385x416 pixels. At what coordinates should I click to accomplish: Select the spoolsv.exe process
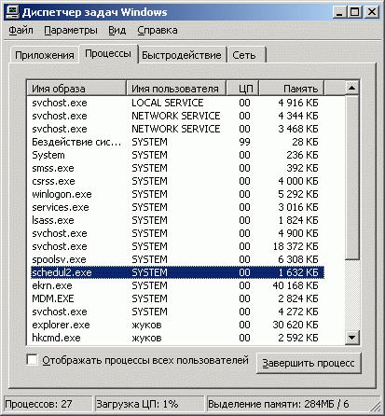pyautogui.click(x=177, y=259)
